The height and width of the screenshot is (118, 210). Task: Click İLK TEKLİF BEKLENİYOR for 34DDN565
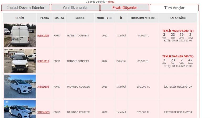click(x=178, y=112)
